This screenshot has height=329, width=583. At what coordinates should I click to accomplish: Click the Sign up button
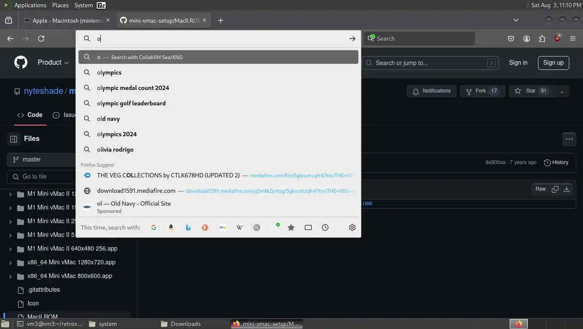553,63
